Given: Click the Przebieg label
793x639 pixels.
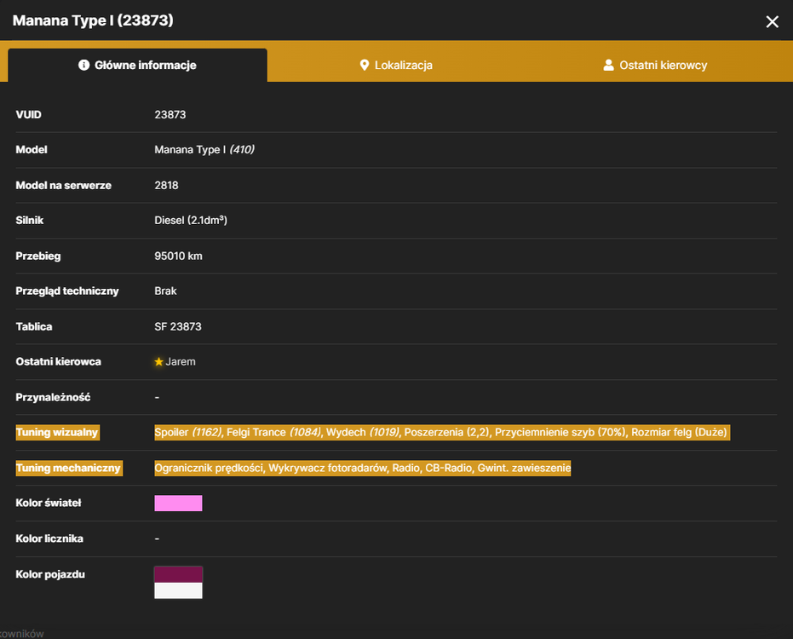Looking at the screenshot, I should tap(38, 256).
